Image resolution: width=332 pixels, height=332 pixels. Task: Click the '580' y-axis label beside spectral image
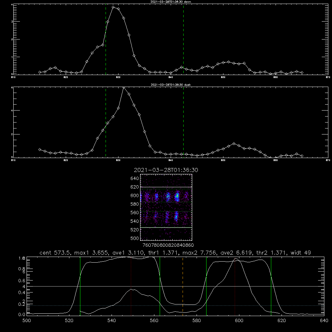pyautogui.click(x=134, y=204)
